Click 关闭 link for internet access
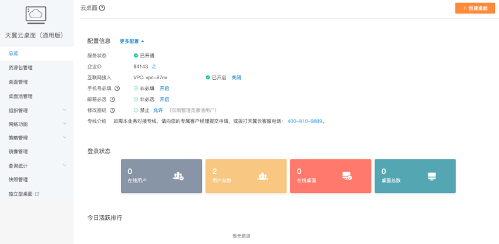Image resolution: width=499 pixels, height=244 pixels. tap(236, 77)
